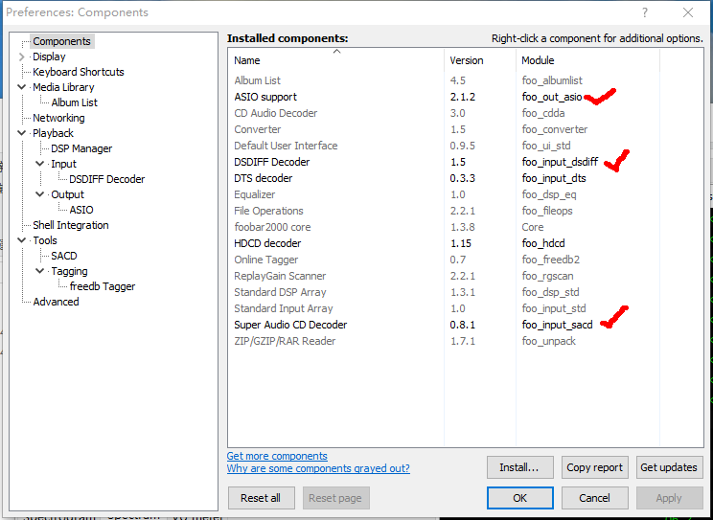Open the Get more components link
This screenshot has width=713, height=520.
point(277,456)
